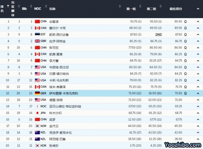Collapse all rows using header chevron
Viewport: 203px width, 149px height.
198,9
